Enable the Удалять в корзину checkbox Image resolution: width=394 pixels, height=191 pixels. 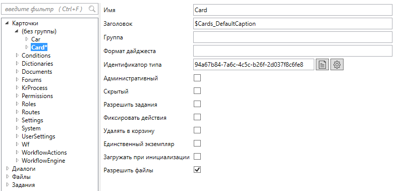[197, 130]
